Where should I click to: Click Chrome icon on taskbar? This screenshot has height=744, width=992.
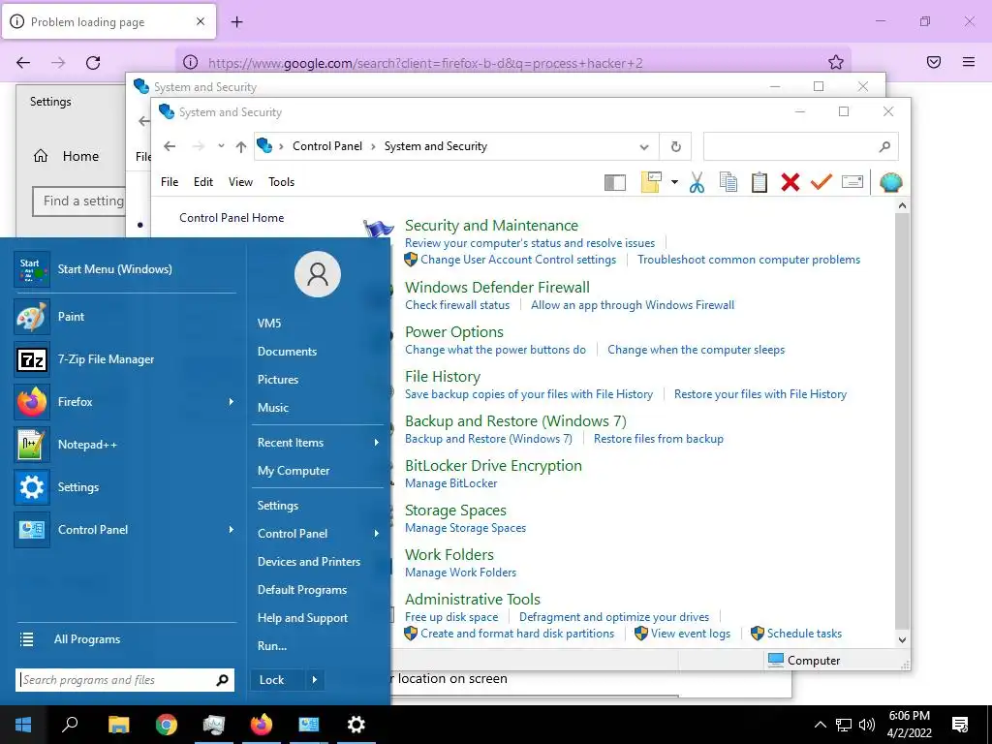click(x=167, y=725)
